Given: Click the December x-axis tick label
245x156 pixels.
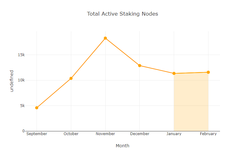Looking at the screenshot, I should [140, 134].
